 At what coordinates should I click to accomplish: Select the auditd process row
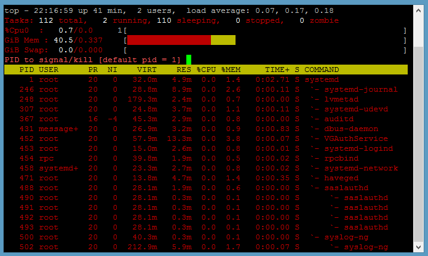pyautogui.click(x=339, y=119)
